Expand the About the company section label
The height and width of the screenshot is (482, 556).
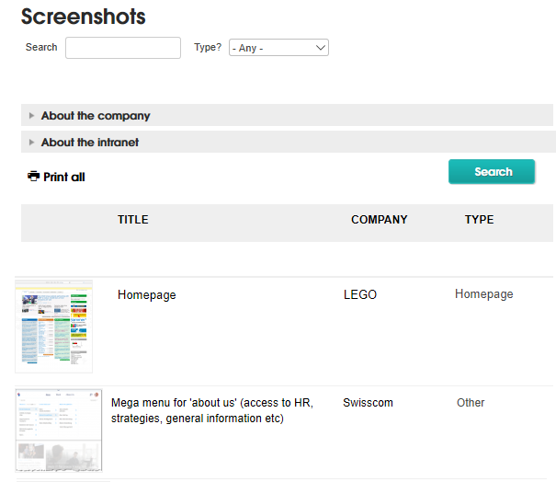tap(96, 116)
